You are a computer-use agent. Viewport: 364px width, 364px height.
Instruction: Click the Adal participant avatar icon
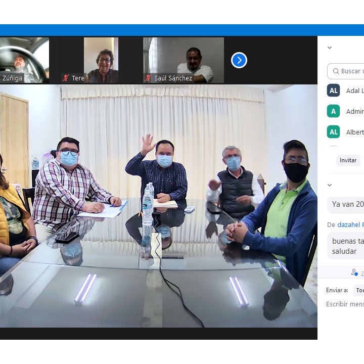pyautogui.click(x=333, y=90)
